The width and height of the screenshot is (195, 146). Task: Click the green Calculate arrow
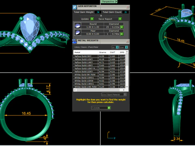point(109,108)
